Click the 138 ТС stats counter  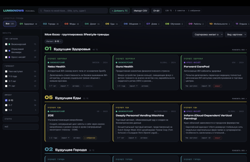pyautogui.click(x=183, y=11)
